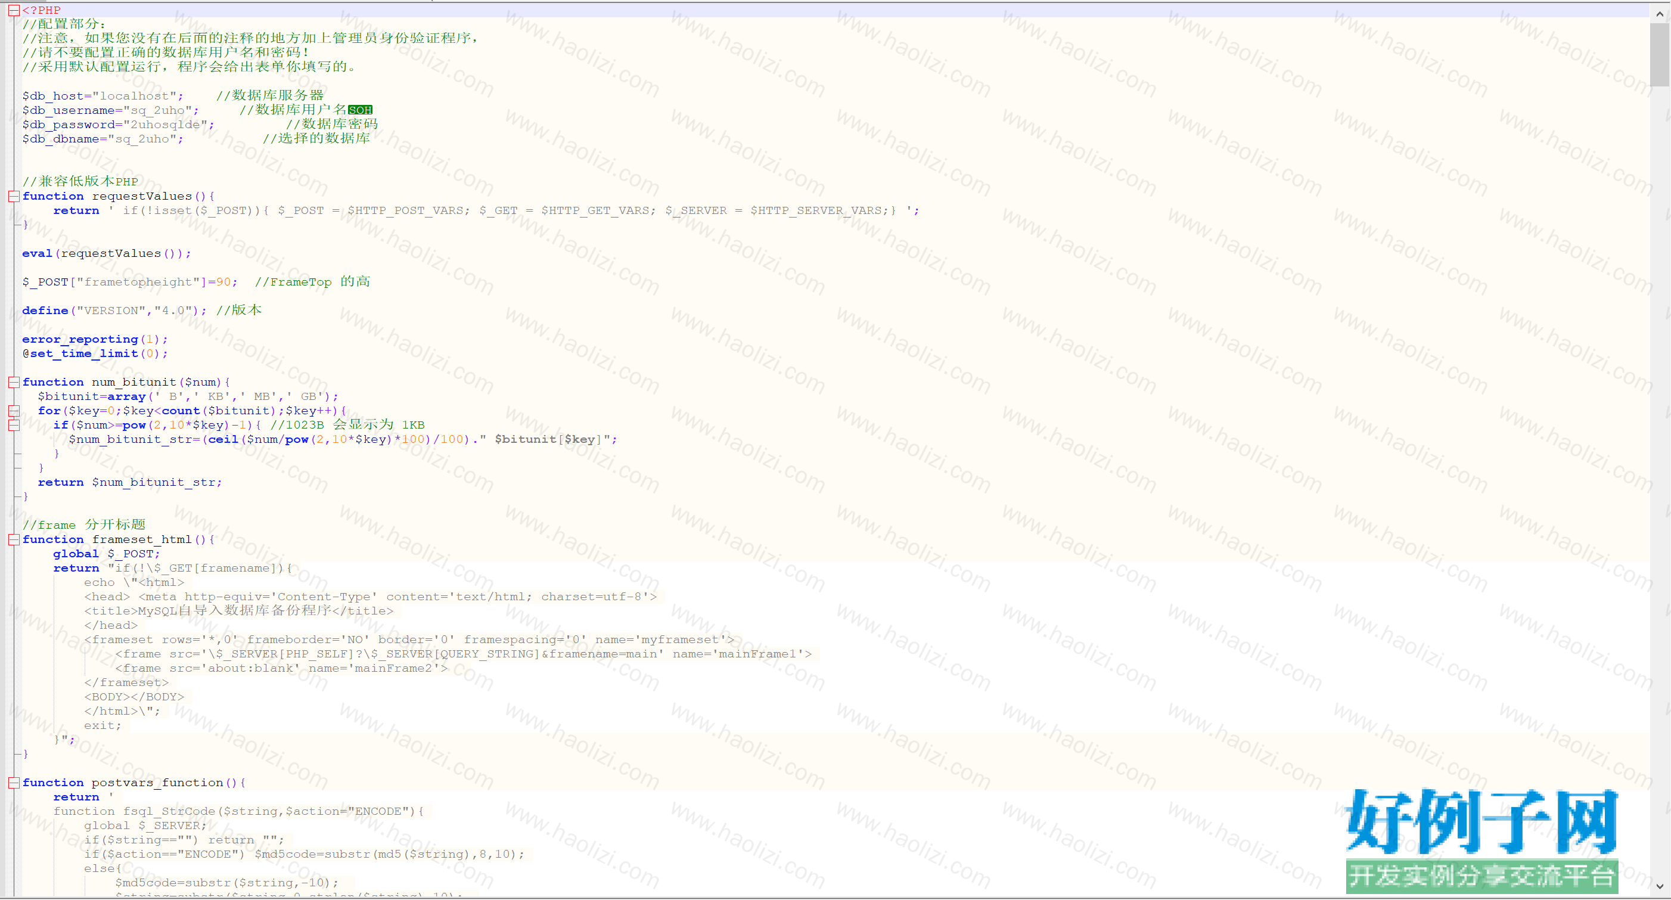Click the highlighted SOH control character

click(360, 110)
